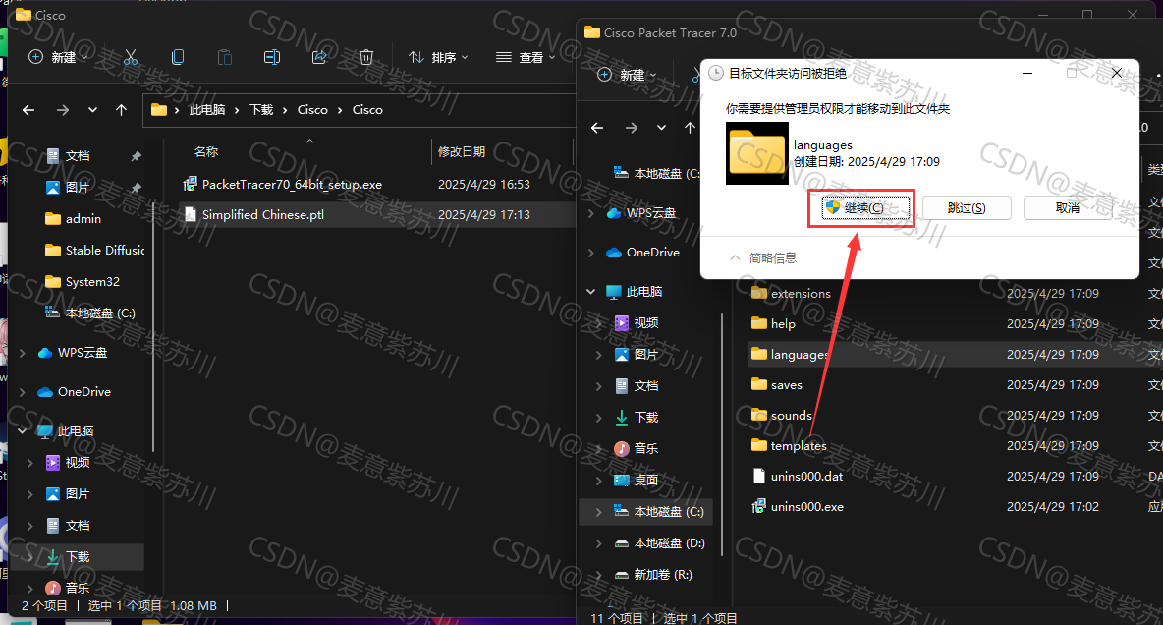Image resolution: width=1163 pixels, height=625 pixels.
Task: Collapse 此电脑 in the Packet Tracer window sidebar
Action: coord(591,292)
